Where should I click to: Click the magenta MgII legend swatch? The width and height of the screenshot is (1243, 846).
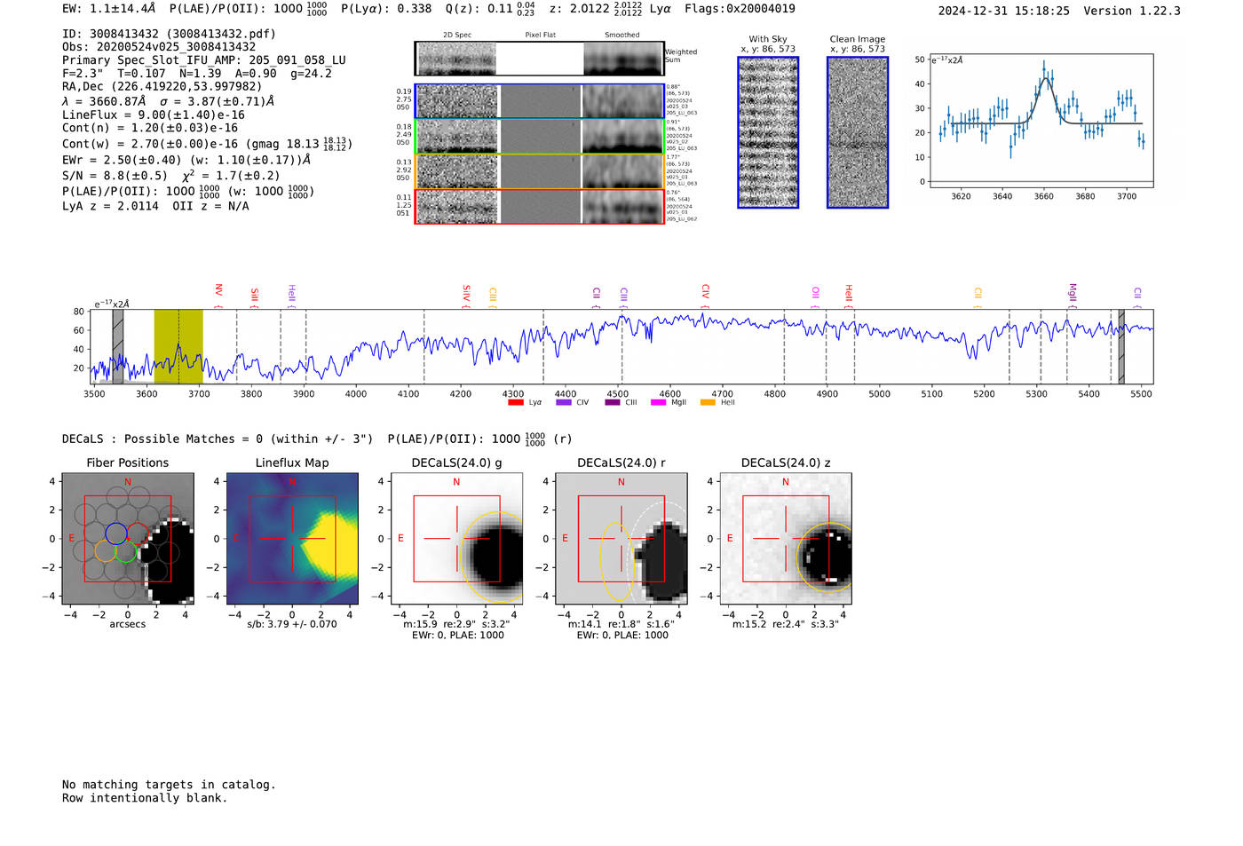(x=658, y=402)
